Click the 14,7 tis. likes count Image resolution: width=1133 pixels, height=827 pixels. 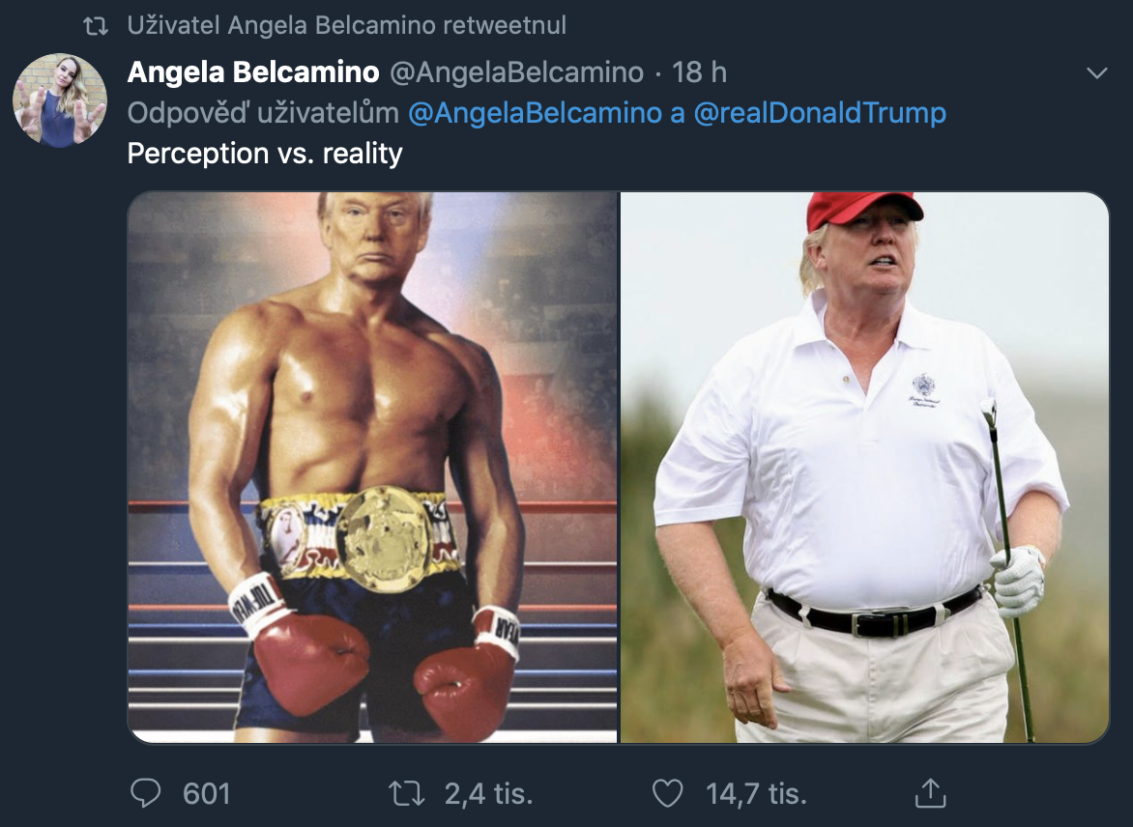pos(756,794)
